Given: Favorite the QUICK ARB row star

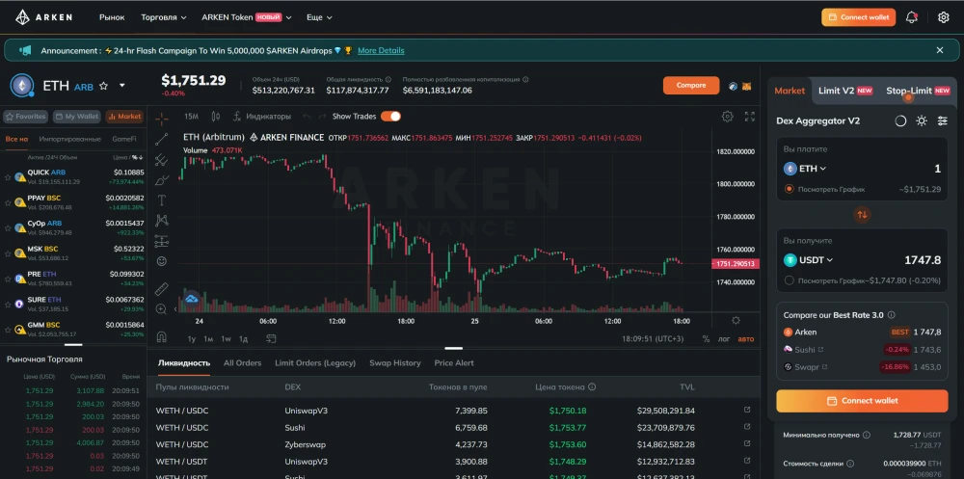Looking at the screenshot, I should click(x=8, y=176).
